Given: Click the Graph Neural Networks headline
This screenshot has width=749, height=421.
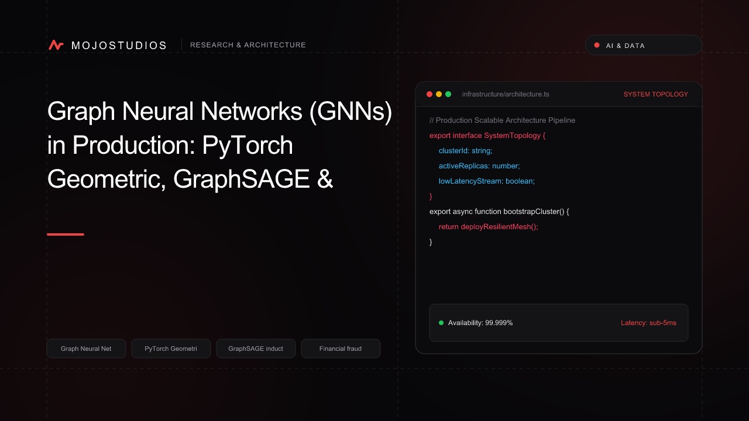Looking at the screenshot, I should point(219,145).
